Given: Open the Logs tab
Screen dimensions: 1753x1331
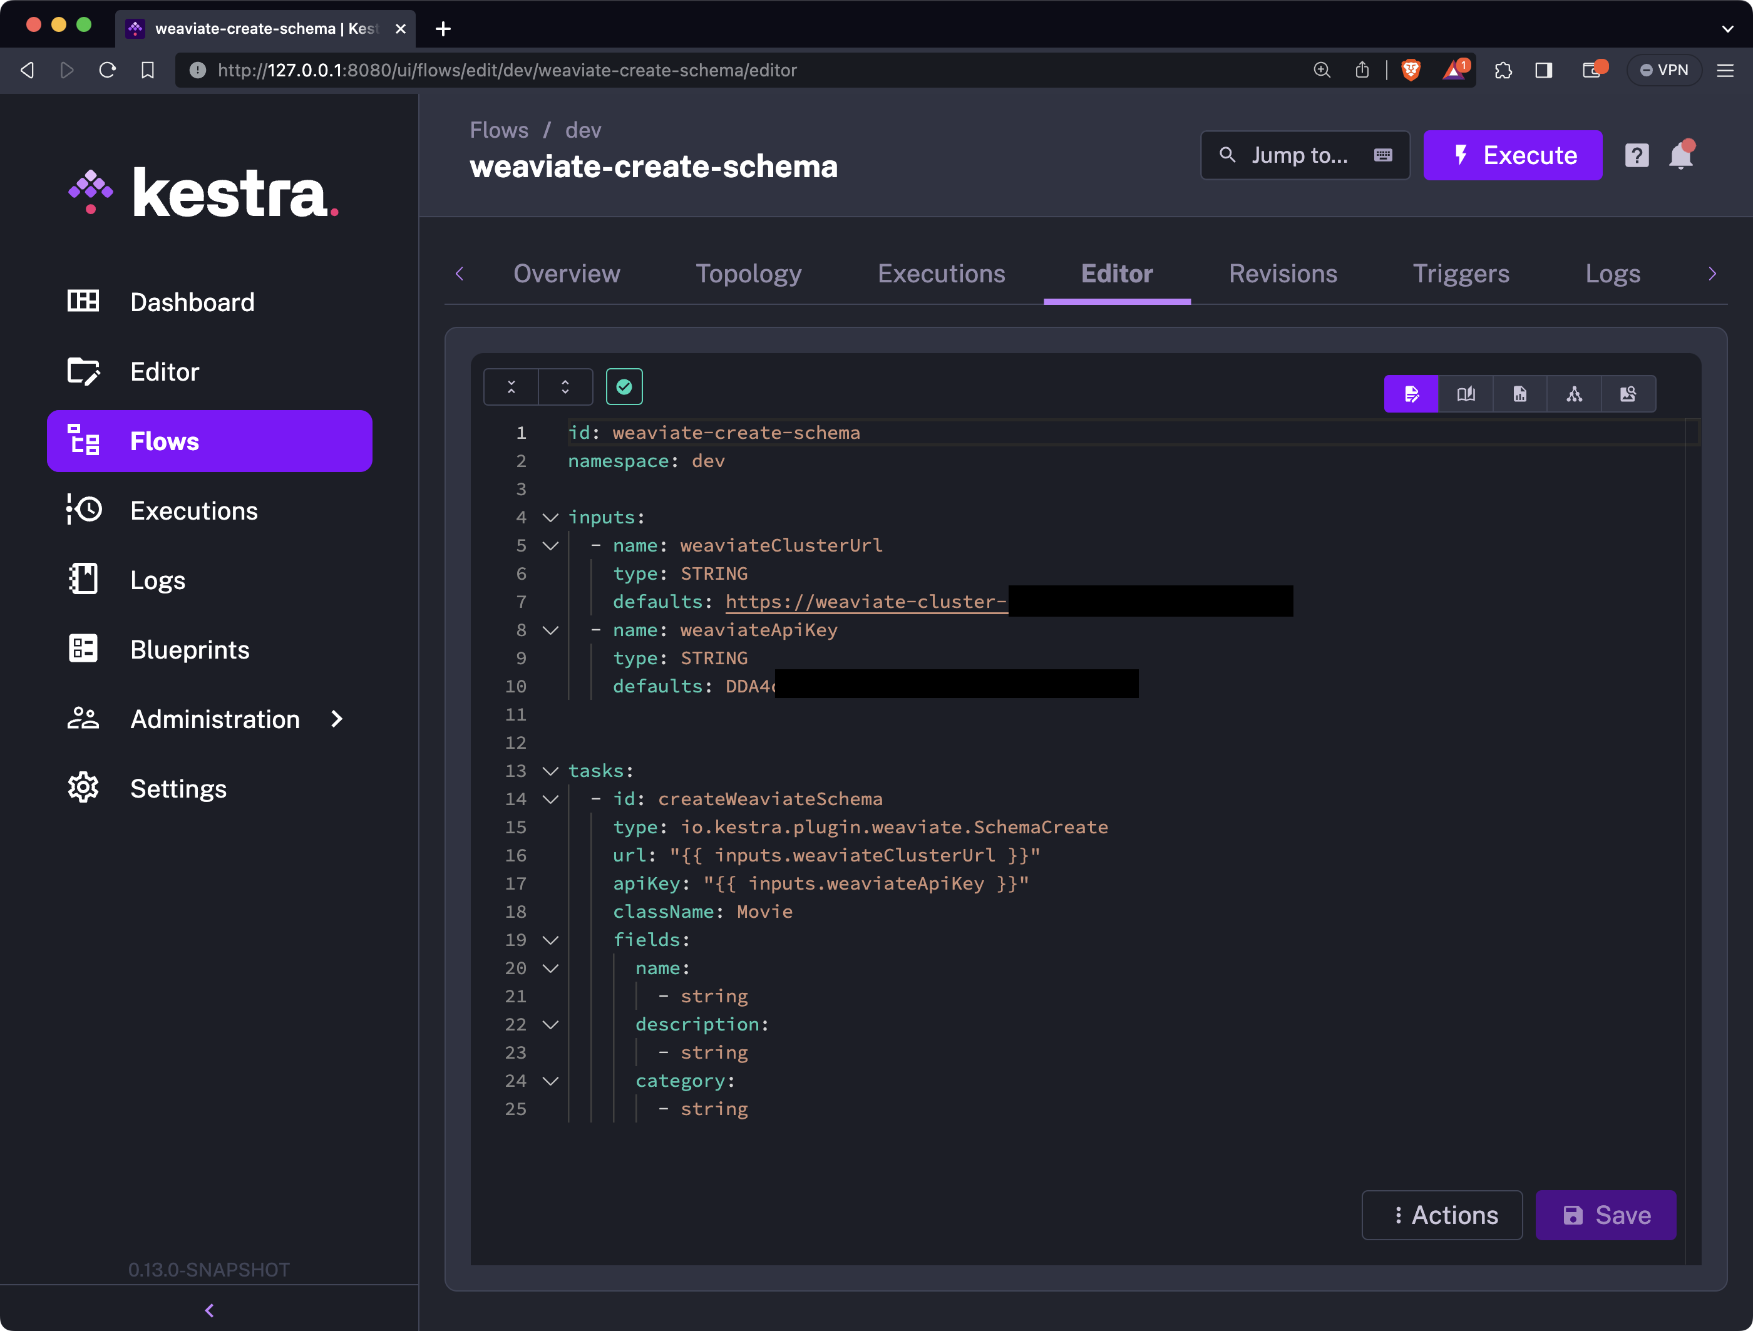Looking at the screenshot, I should coord(1613,274).
